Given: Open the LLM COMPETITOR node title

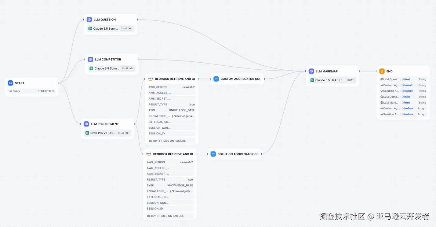Looking at the screenshot, I should pos(108,60).
